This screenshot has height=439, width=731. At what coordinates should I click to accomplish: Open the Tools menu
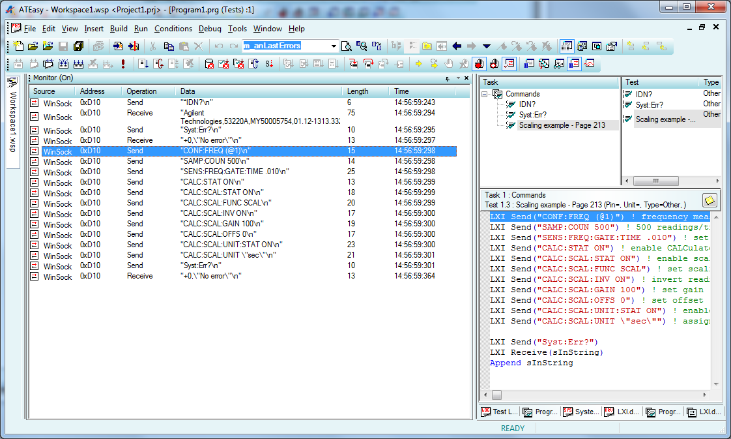click(237, 29)
